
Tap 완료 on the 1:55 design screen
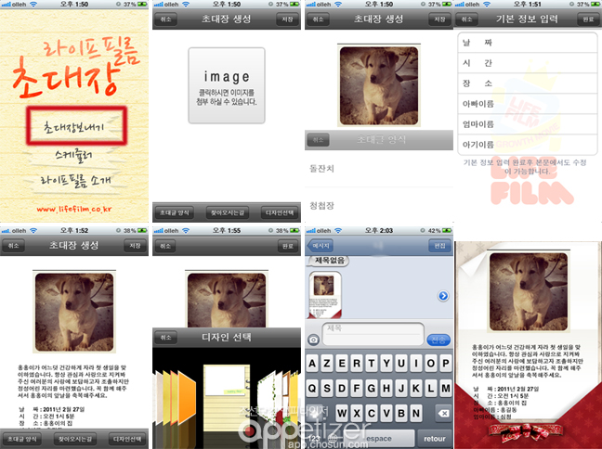point(288,246)
